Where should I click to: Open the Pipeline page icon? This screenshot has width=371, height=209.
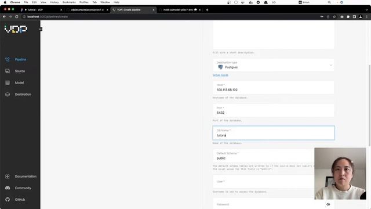(x=8, y=59)
